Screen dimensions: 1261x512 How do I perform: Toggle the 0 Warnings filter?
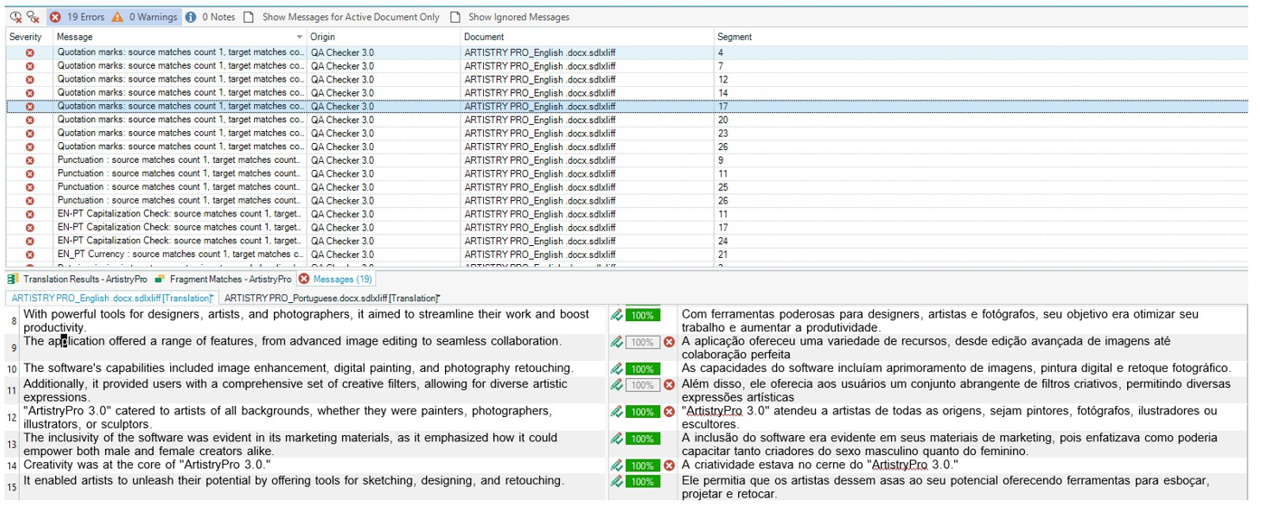tap(145, 17)
